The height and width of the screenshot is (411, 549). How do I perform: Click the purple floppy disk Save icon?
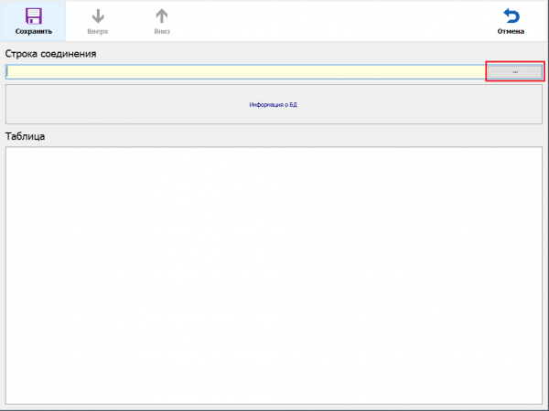pos(33,16)
